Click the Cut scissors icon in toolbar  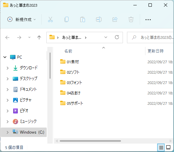[50, 19]
